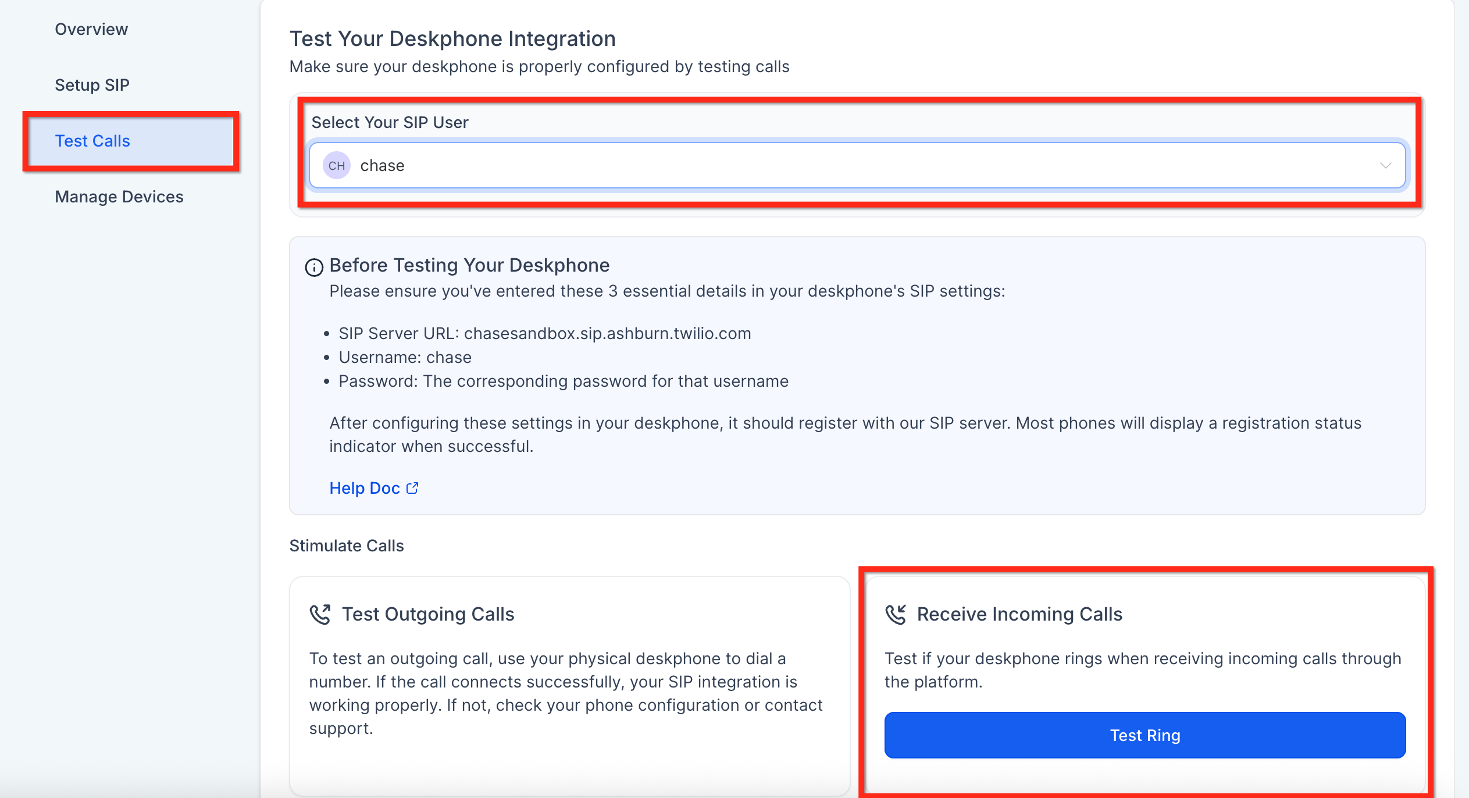Click the external link icon beside Help Doc
Viewport: 1469px width, 798px height.
(412, 488)
